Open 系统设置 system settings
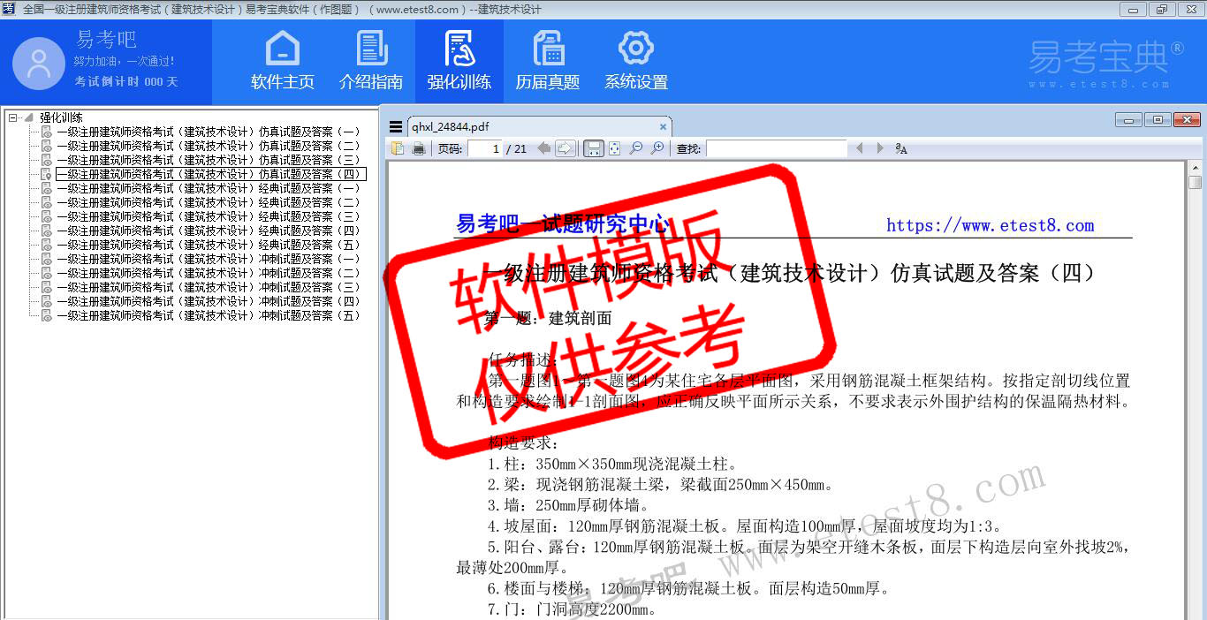 tap(636, 62)
